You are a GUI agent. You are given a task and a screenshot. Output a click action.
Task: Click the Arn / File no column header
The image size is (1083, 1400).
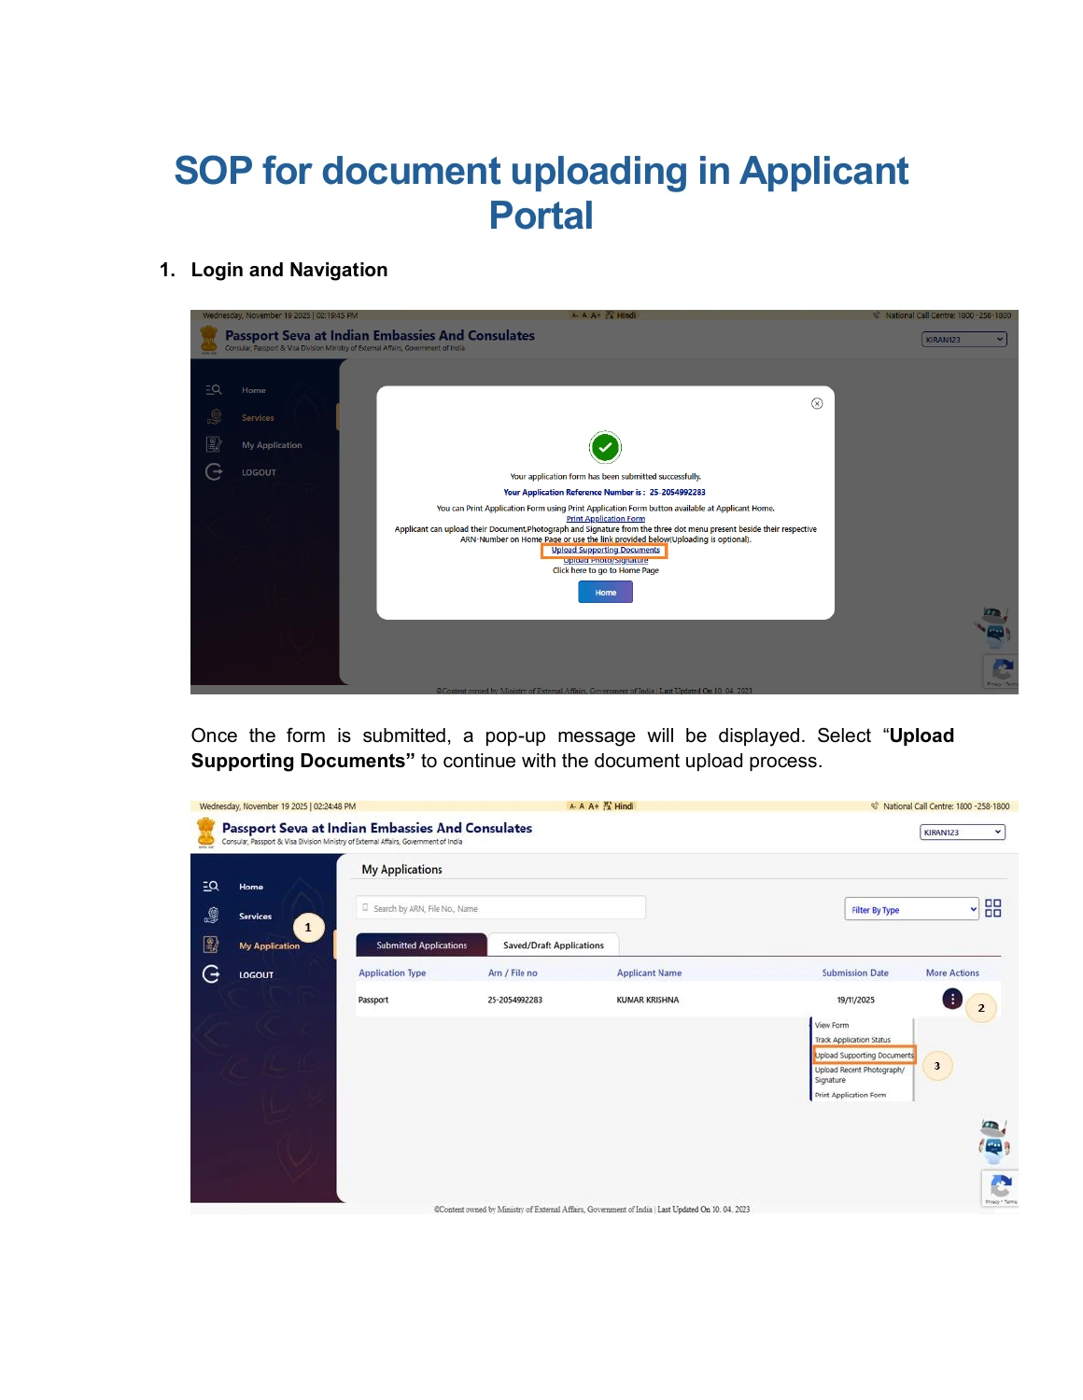coord(513,973)
